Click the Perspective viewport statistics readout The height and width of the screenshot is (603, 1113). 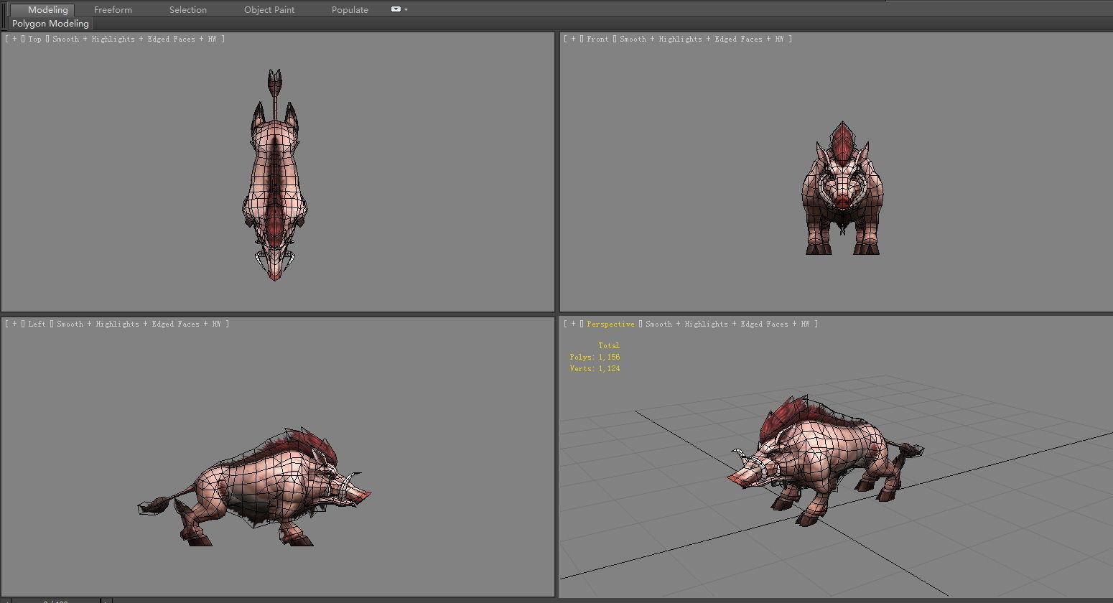[x=595, y=357]
